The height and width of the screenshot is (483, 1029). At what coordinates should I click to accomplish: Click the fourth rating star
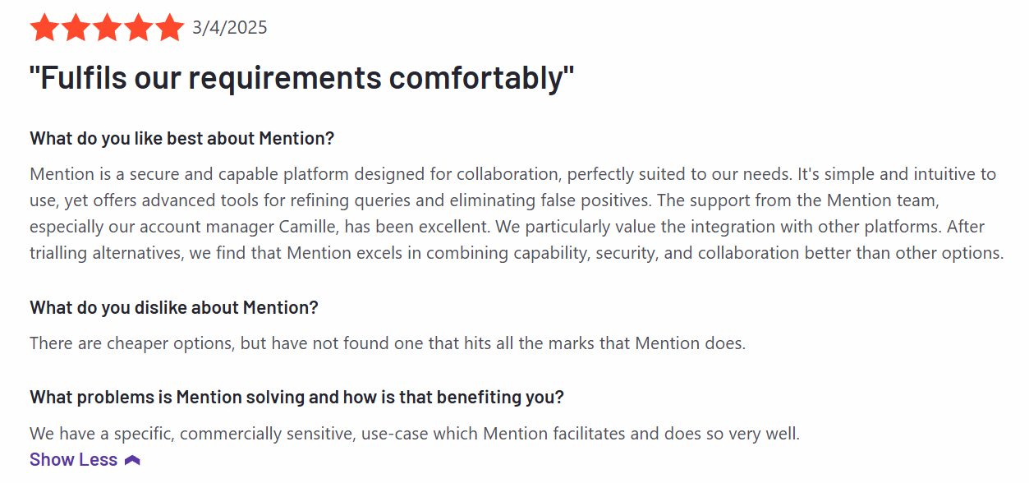pyautogui.click(x=138, y=27)
